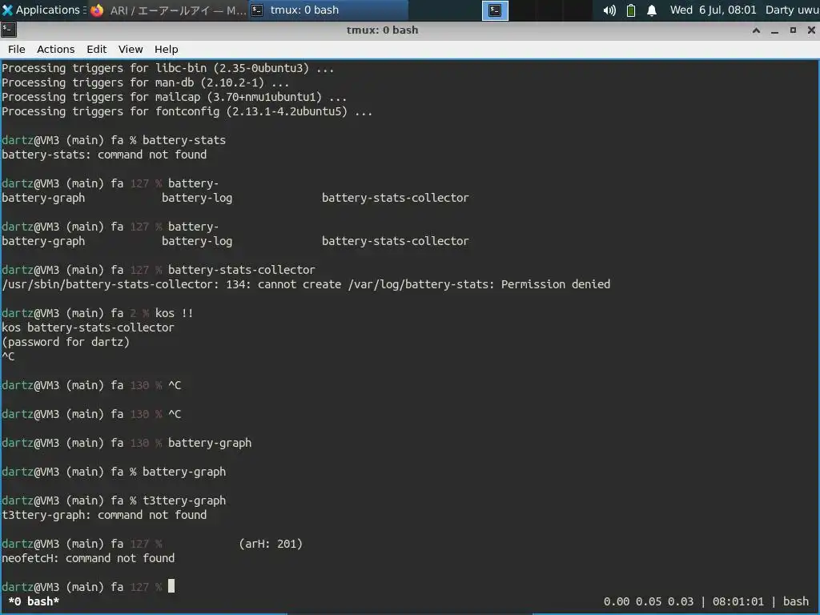The height and width of the screenshot is (615, 820).
Task: Open the notification bell icon
Action: (652, 10)
